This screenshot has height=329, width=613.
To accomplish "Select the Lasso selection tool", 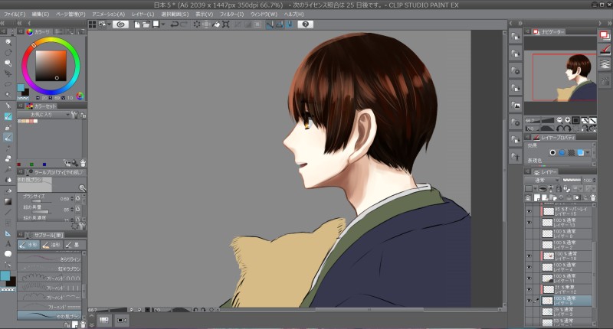I will point(8,84).
